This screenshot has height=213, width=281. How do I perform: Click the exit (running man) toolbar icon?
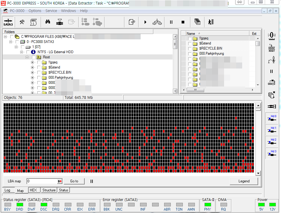coord(211,22)
